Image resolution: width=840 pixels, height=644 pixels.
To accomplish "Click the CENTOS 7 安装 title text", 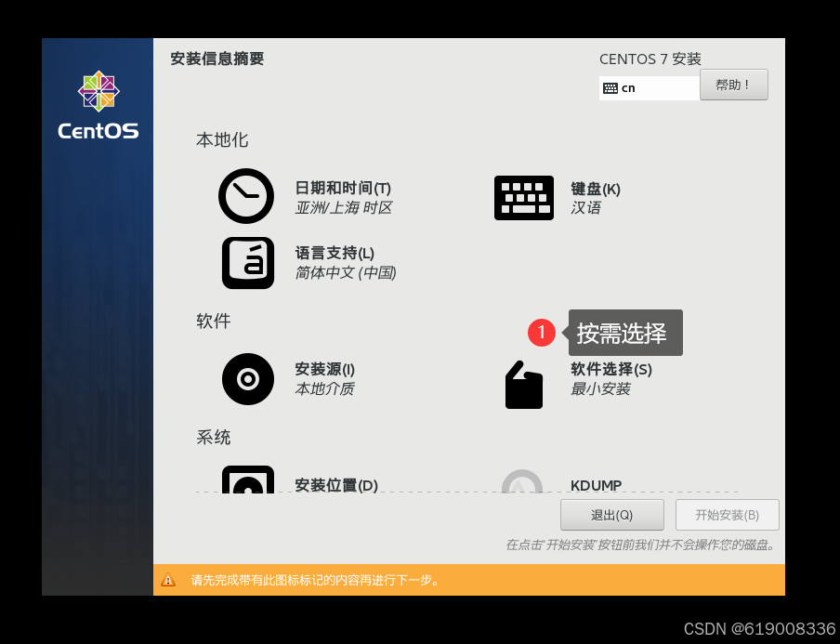I will pyautogui.click(x=650, y=59).
